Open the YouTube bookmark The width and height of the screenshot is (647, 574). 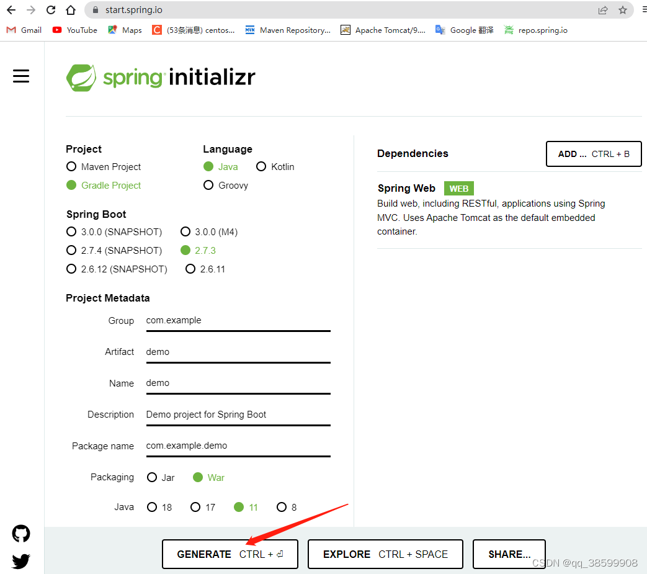pyautogui.click(x=74, y=30)
